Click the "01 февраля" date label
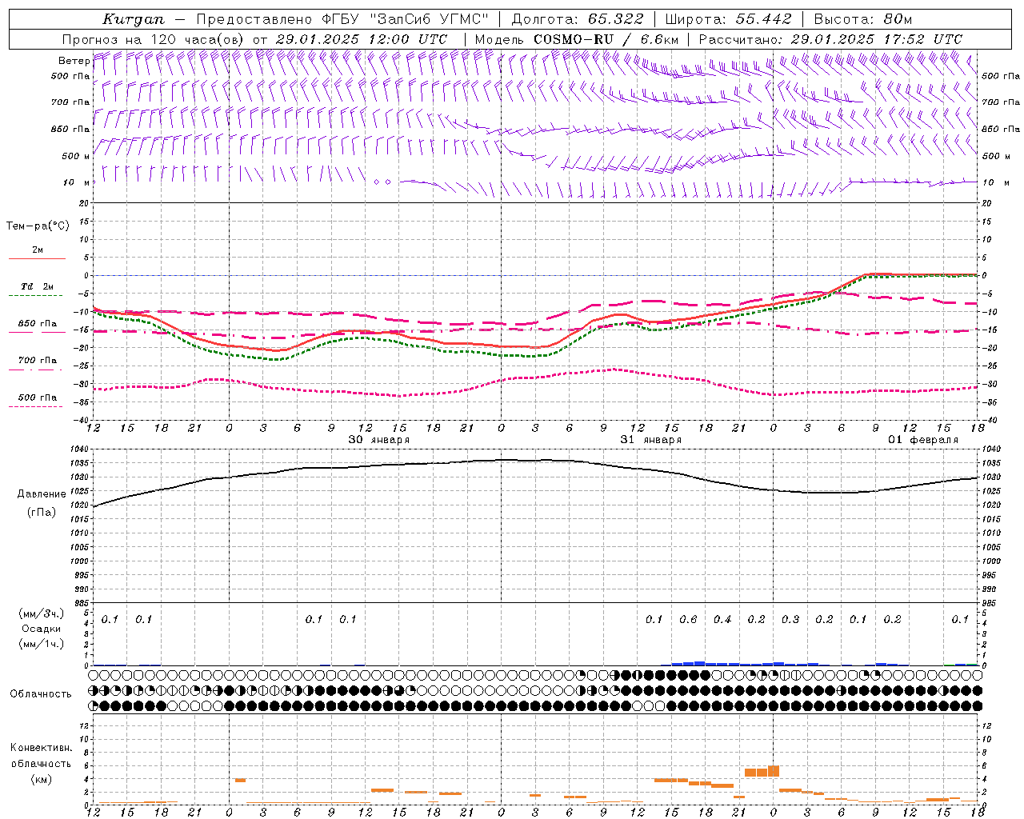The height and width of the screenshot is (819, 1024). pos(923,440)
